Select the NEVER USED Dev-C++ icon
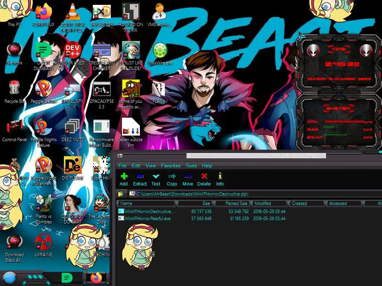Viewport: 382px width, 286px height. [x=73, y=54]
